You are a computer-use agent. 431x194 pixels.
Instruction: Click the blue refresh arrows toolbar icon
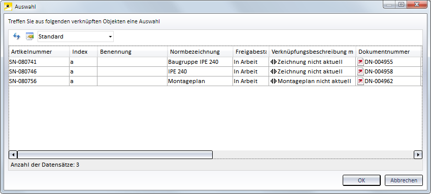pos(17,36)
